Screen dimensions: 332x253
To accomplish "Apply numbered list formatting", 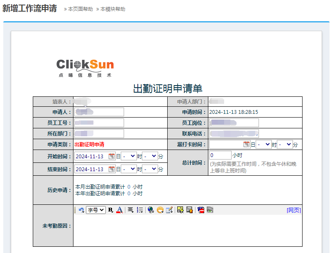I will pyautogui.click(x=139, y=210).
